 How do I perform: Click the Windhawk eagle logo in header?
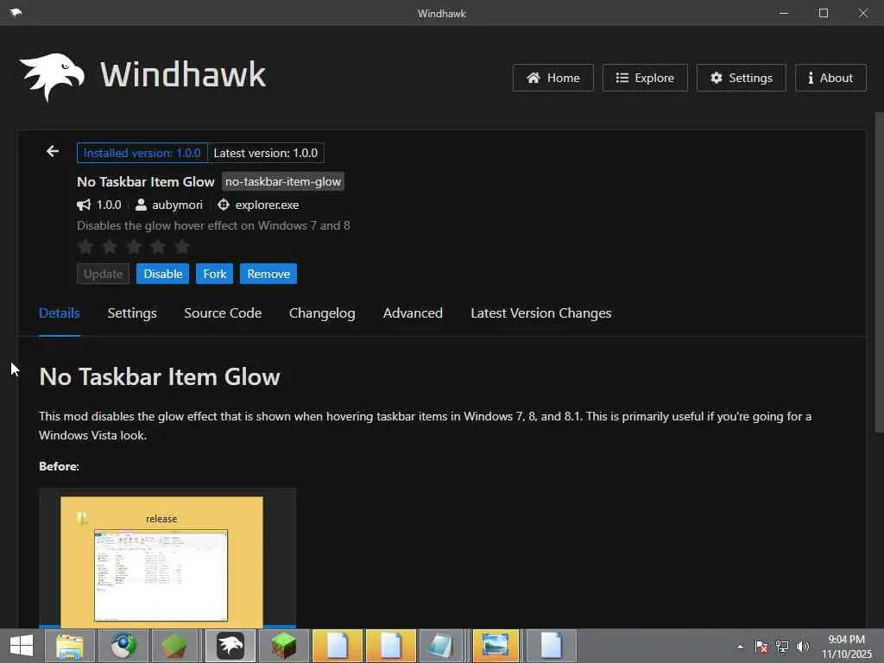click(52, 77)
